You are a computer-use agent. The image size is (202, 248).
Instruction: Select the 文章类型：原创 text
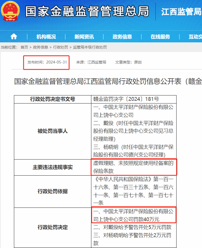(x=128, y=62)
